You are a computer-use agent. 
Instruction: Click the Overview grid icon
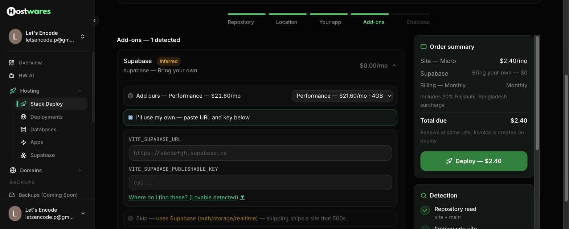point(12,63)
